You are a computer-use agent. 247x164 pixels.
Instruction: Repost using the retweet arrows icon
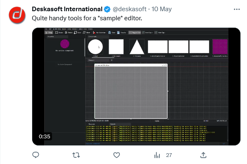(x=76, y=155)
